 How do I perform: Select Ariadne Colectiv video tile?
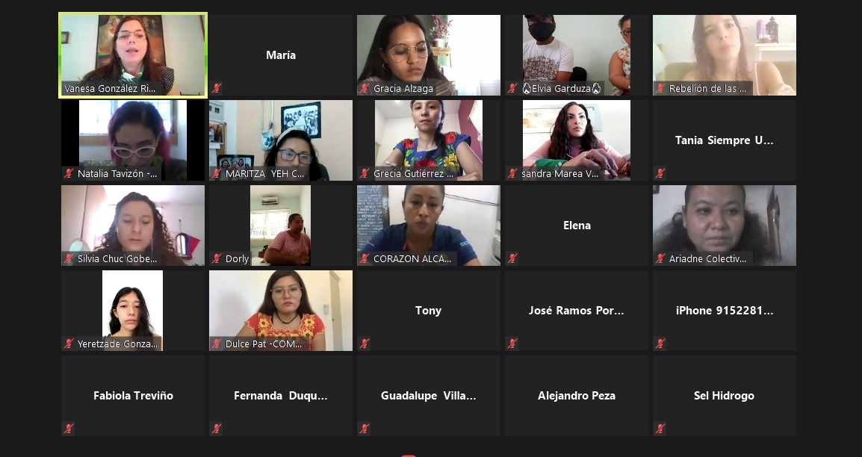pos(725,226)
